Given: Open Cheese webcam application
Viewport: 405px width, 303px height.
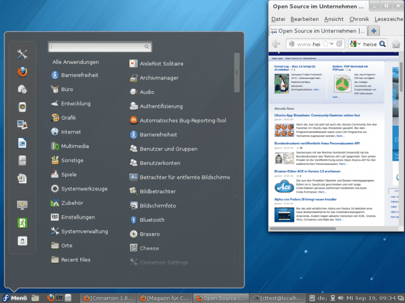Looking at the screenshot, I should click(x=150, y=248).
